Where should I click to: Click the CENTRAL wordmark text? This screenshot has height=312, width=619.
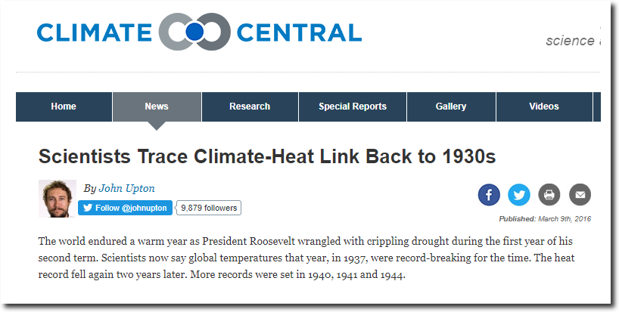pyautogui.click(x=299, y=32)
